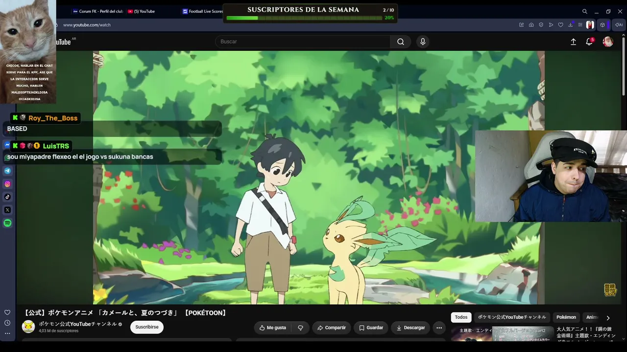This screenshot has width=627, height=352.
Task: Dislike the video with thumbs-down
Action: click(301, 328)
